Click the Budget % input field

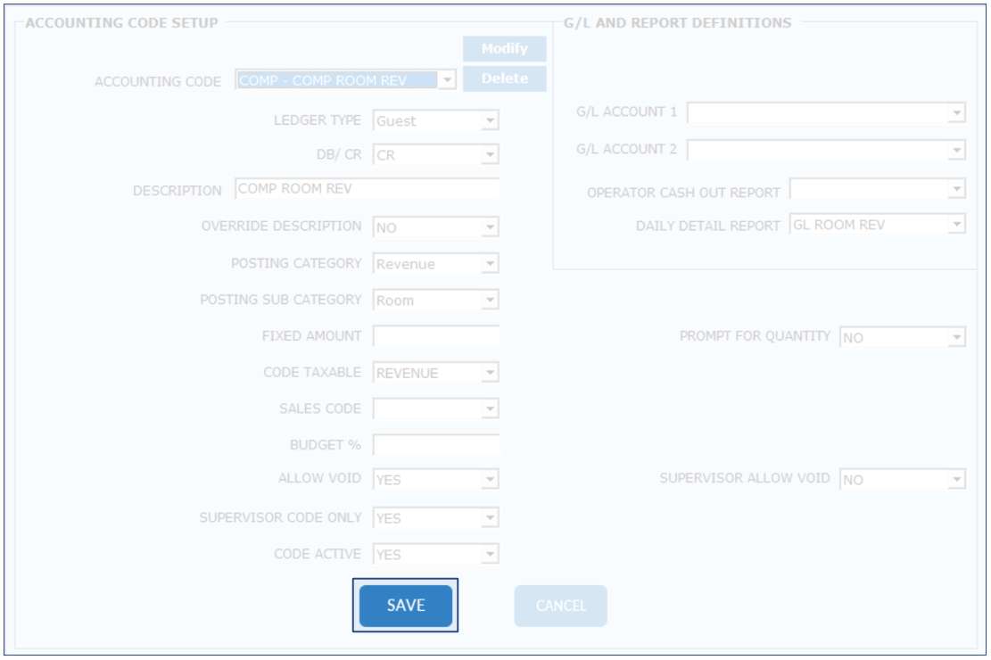tap(436, 444)
